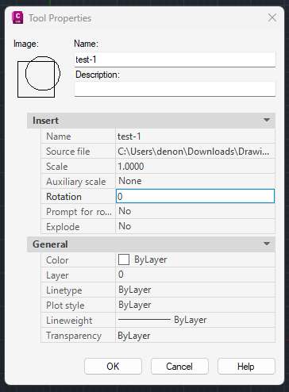Select the Explode property label
The width and height of the screenshot is (289, 392).
coord(63,227)
